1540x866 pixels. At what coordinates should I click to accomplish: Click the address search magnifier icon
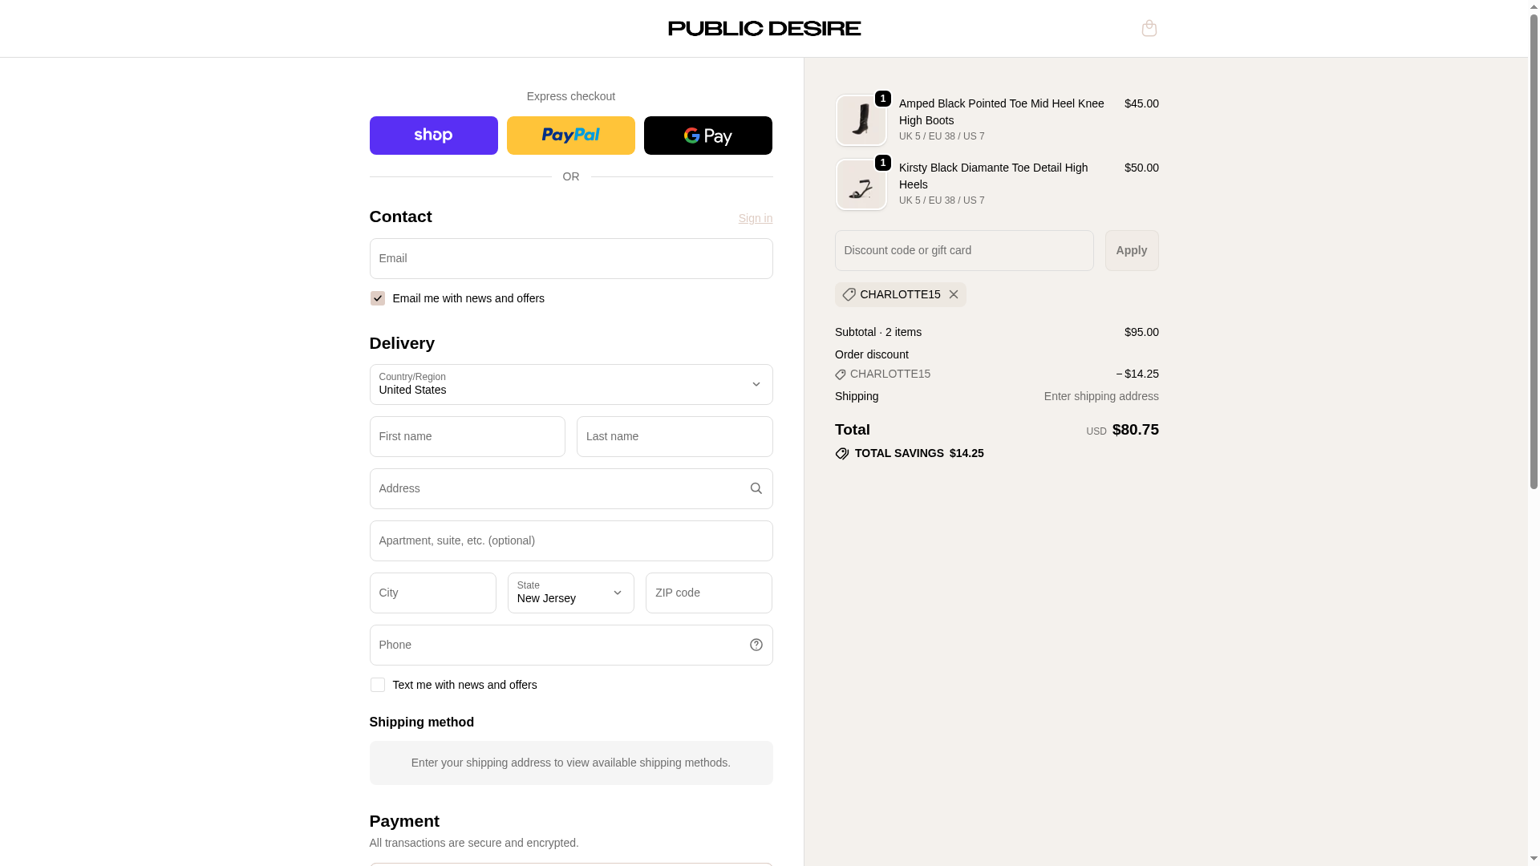(756, 488)
